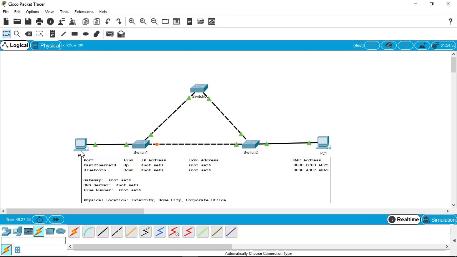
Task: Open the Help menu
Action: 103,12
